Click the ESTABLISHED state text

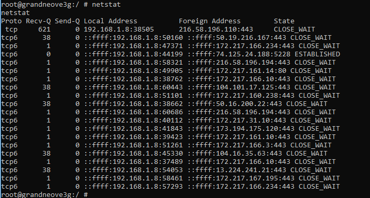[317, 54]
